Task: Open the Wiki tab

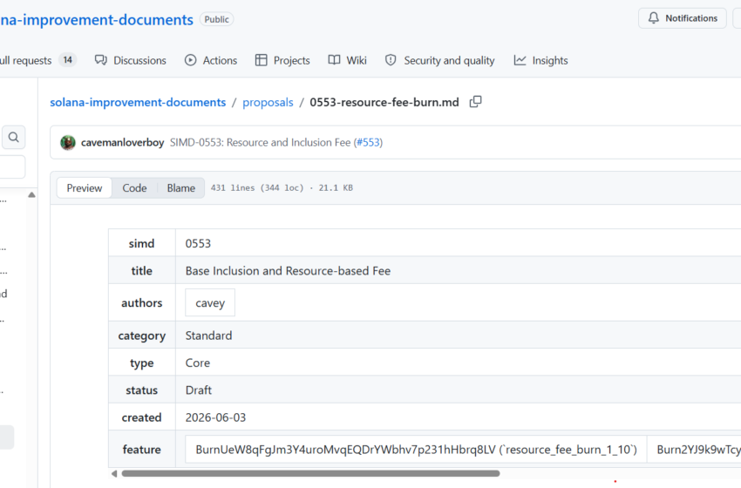Action: [x=347, y=60]
